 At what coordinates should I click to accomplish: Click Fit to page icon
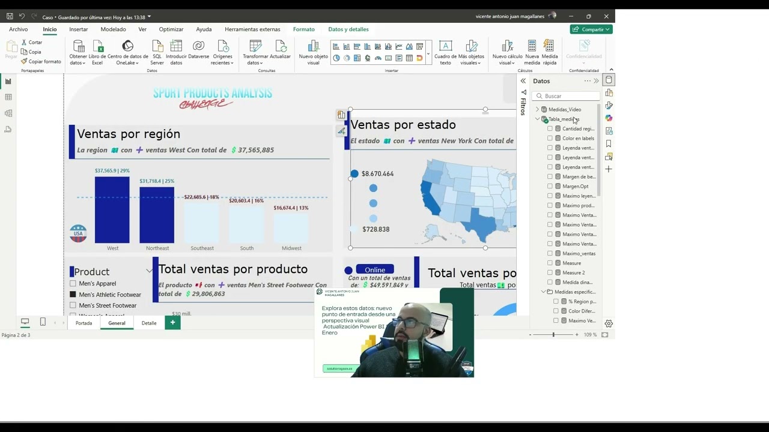[x=605, y=335]
